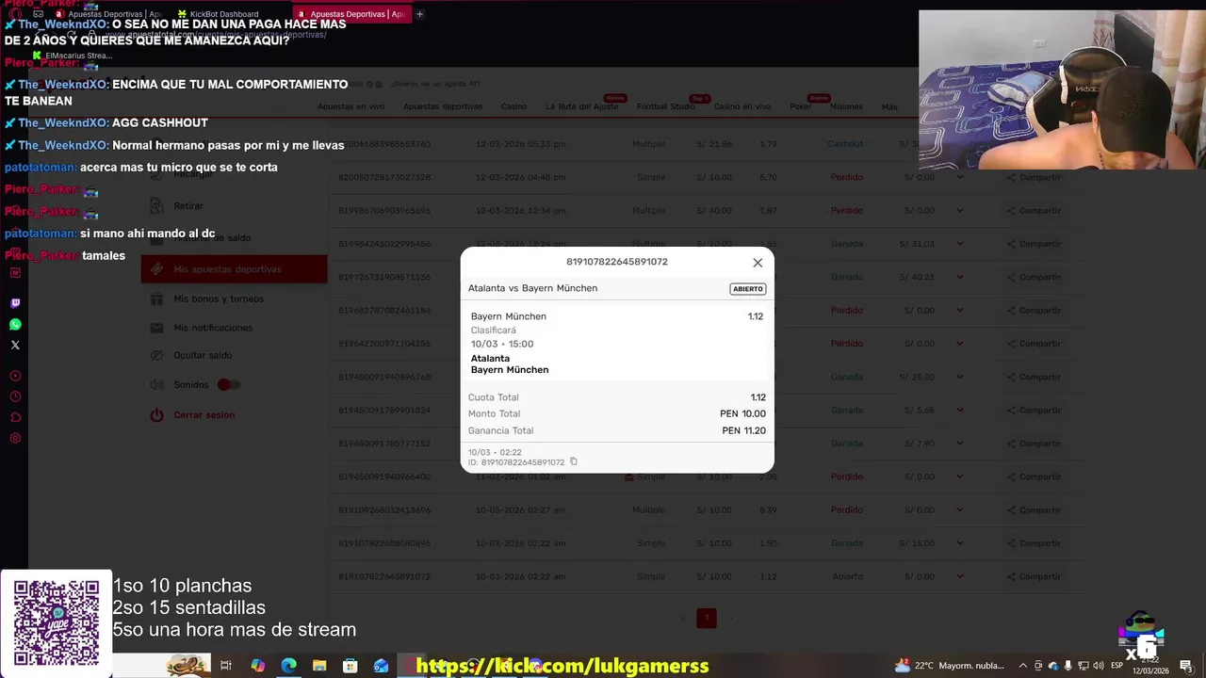
Task: Go to Apuestas deportivas nav item
Action: tap(443, 106)
